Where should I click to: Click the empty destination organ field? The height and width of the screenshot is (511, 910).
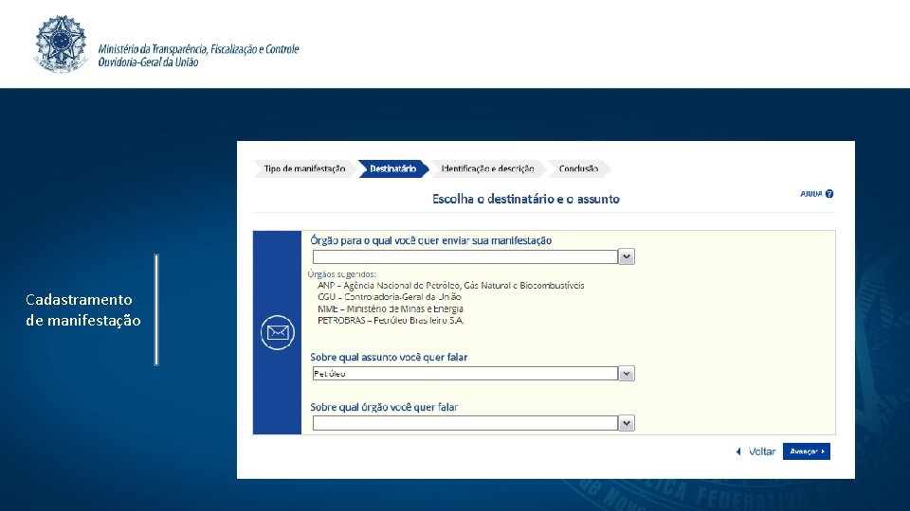tap(464, 256)
